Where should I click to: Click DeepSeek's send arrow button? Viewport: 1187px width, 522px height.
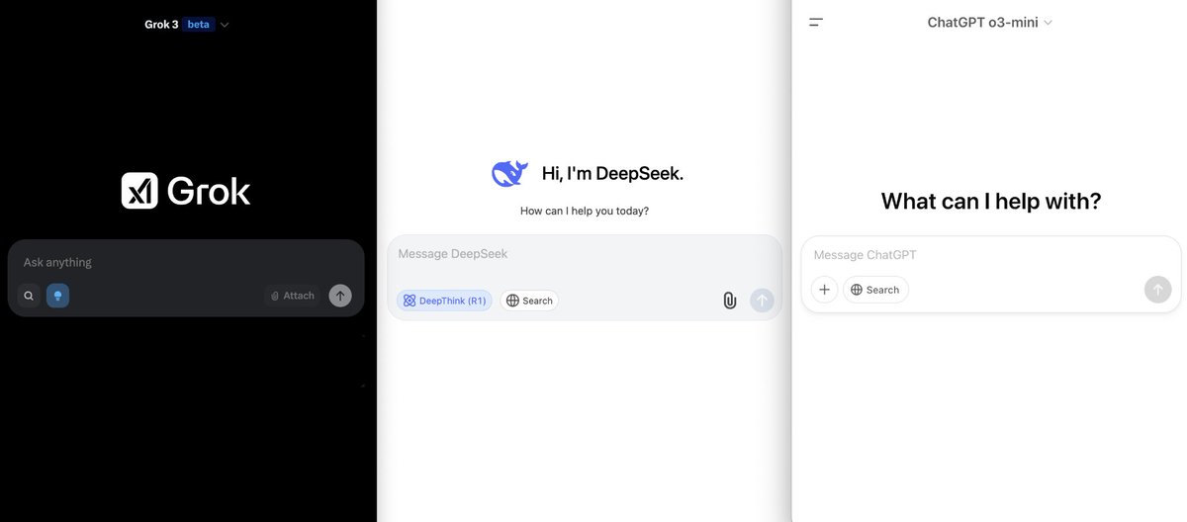click(762, 301)
